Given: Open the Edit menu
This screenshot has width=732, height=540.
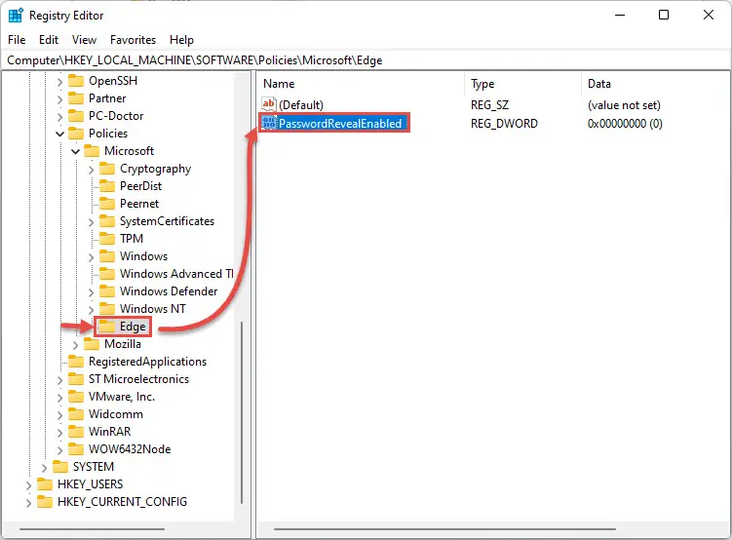Looking at the screenshot, I should coord(49,40).
